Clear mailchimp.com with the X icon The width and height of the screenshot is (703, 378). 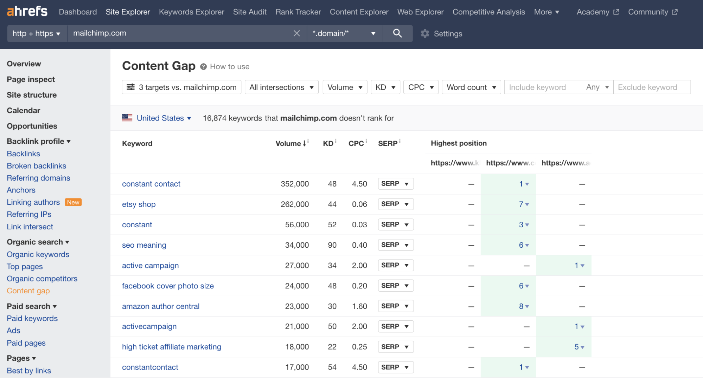click(x=296, y=33)
